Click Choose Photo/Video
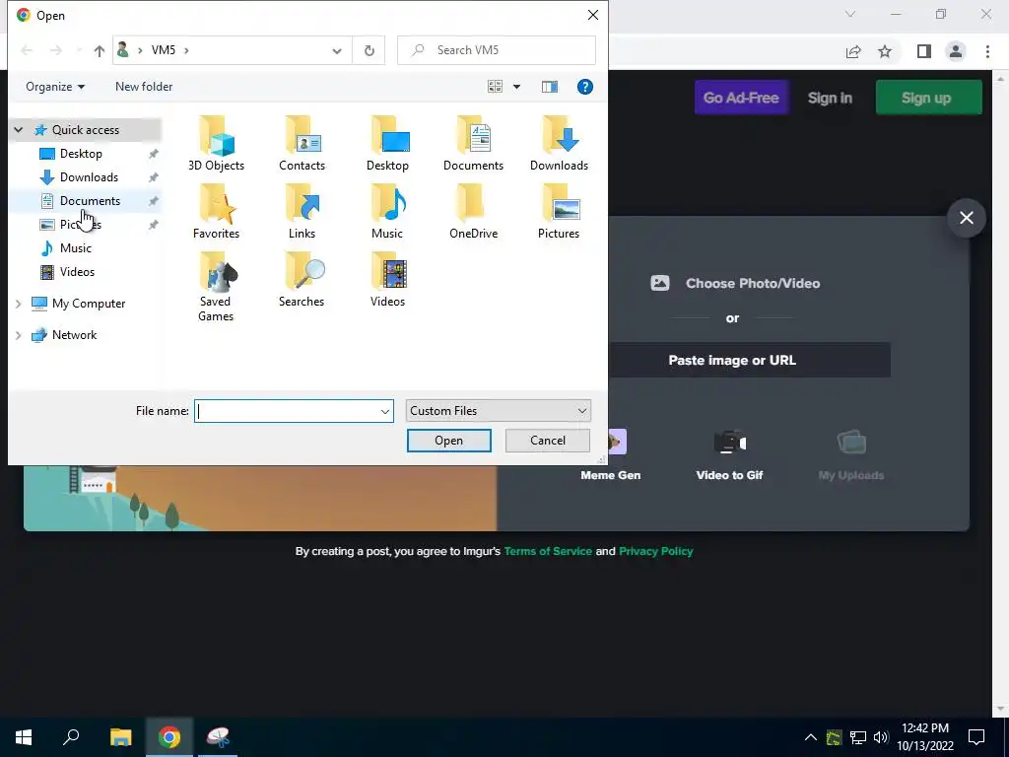The width and height of the screenshot is (1009, 757). (x=735, y=283)
